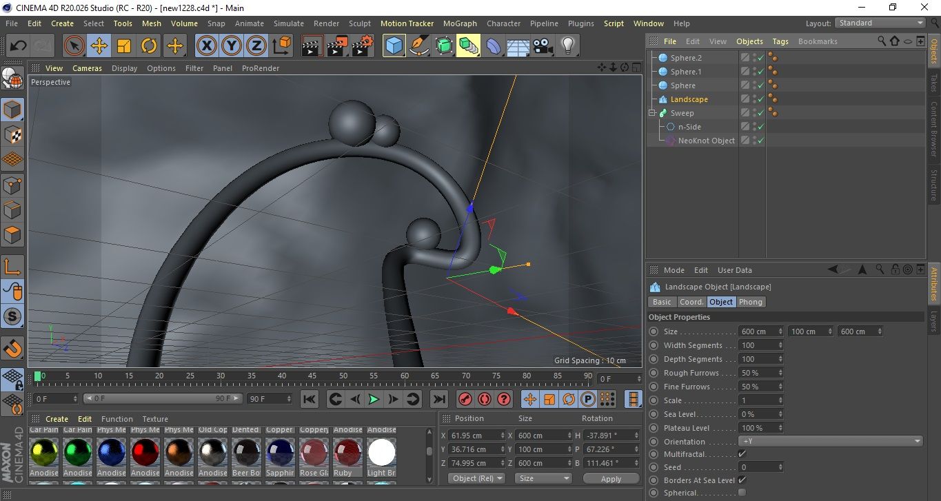Open the Size mode dropdown
The height and width of the screenshot is (501, 941).
click(x=544, y=478)
